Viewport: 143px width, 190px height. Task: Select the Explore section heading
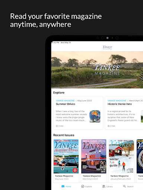point(59,93)
